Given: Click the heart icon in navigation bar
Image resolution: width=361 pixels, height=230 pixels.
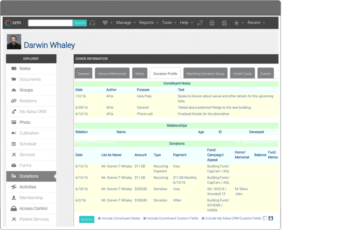Looking at the screenshot, I should tap(105, 23).
